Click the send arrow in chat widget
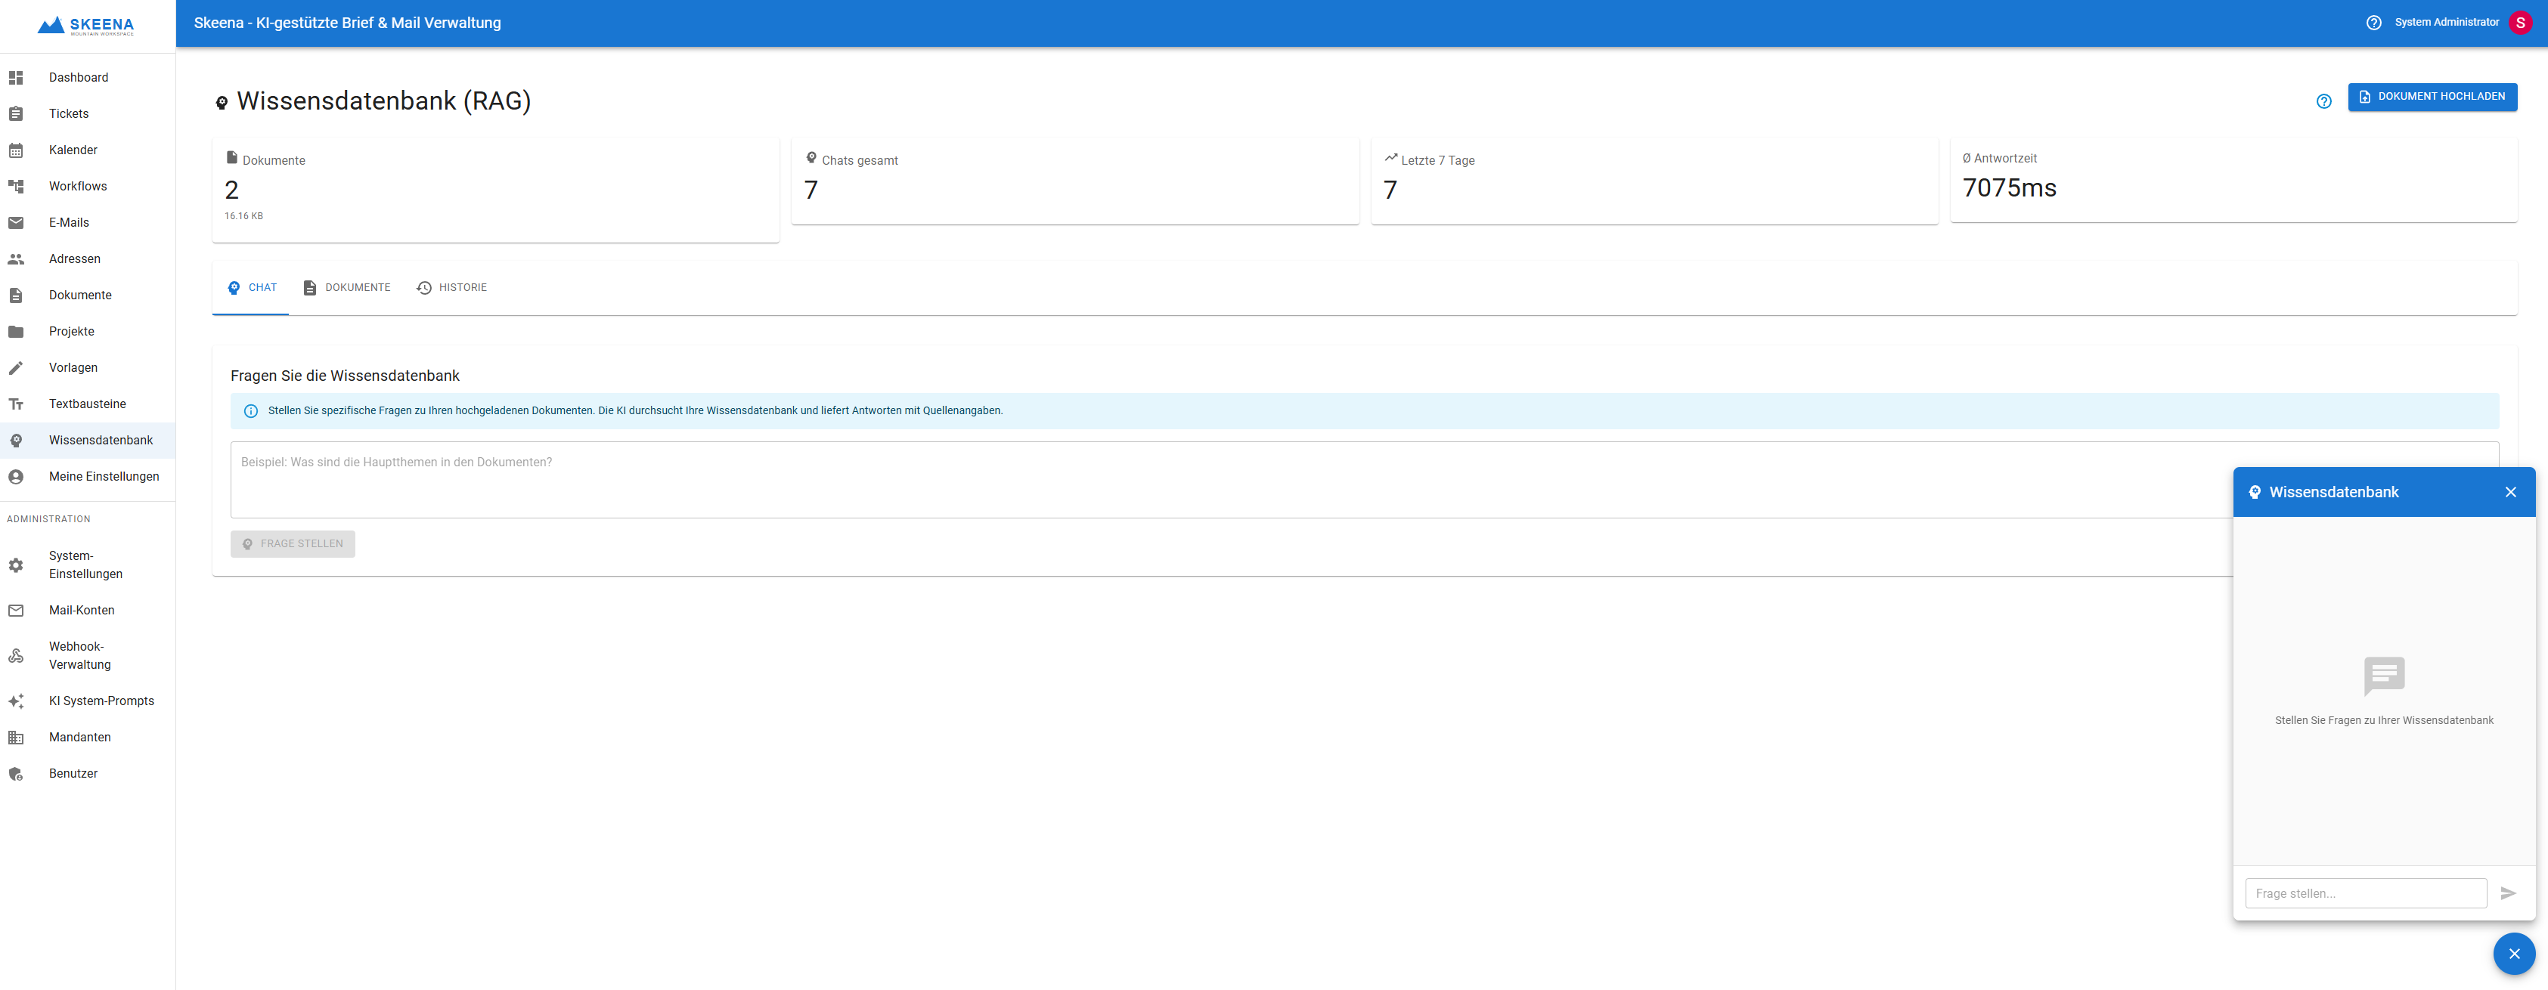This screenshot has height=990, width=2548. point(2507,893)
